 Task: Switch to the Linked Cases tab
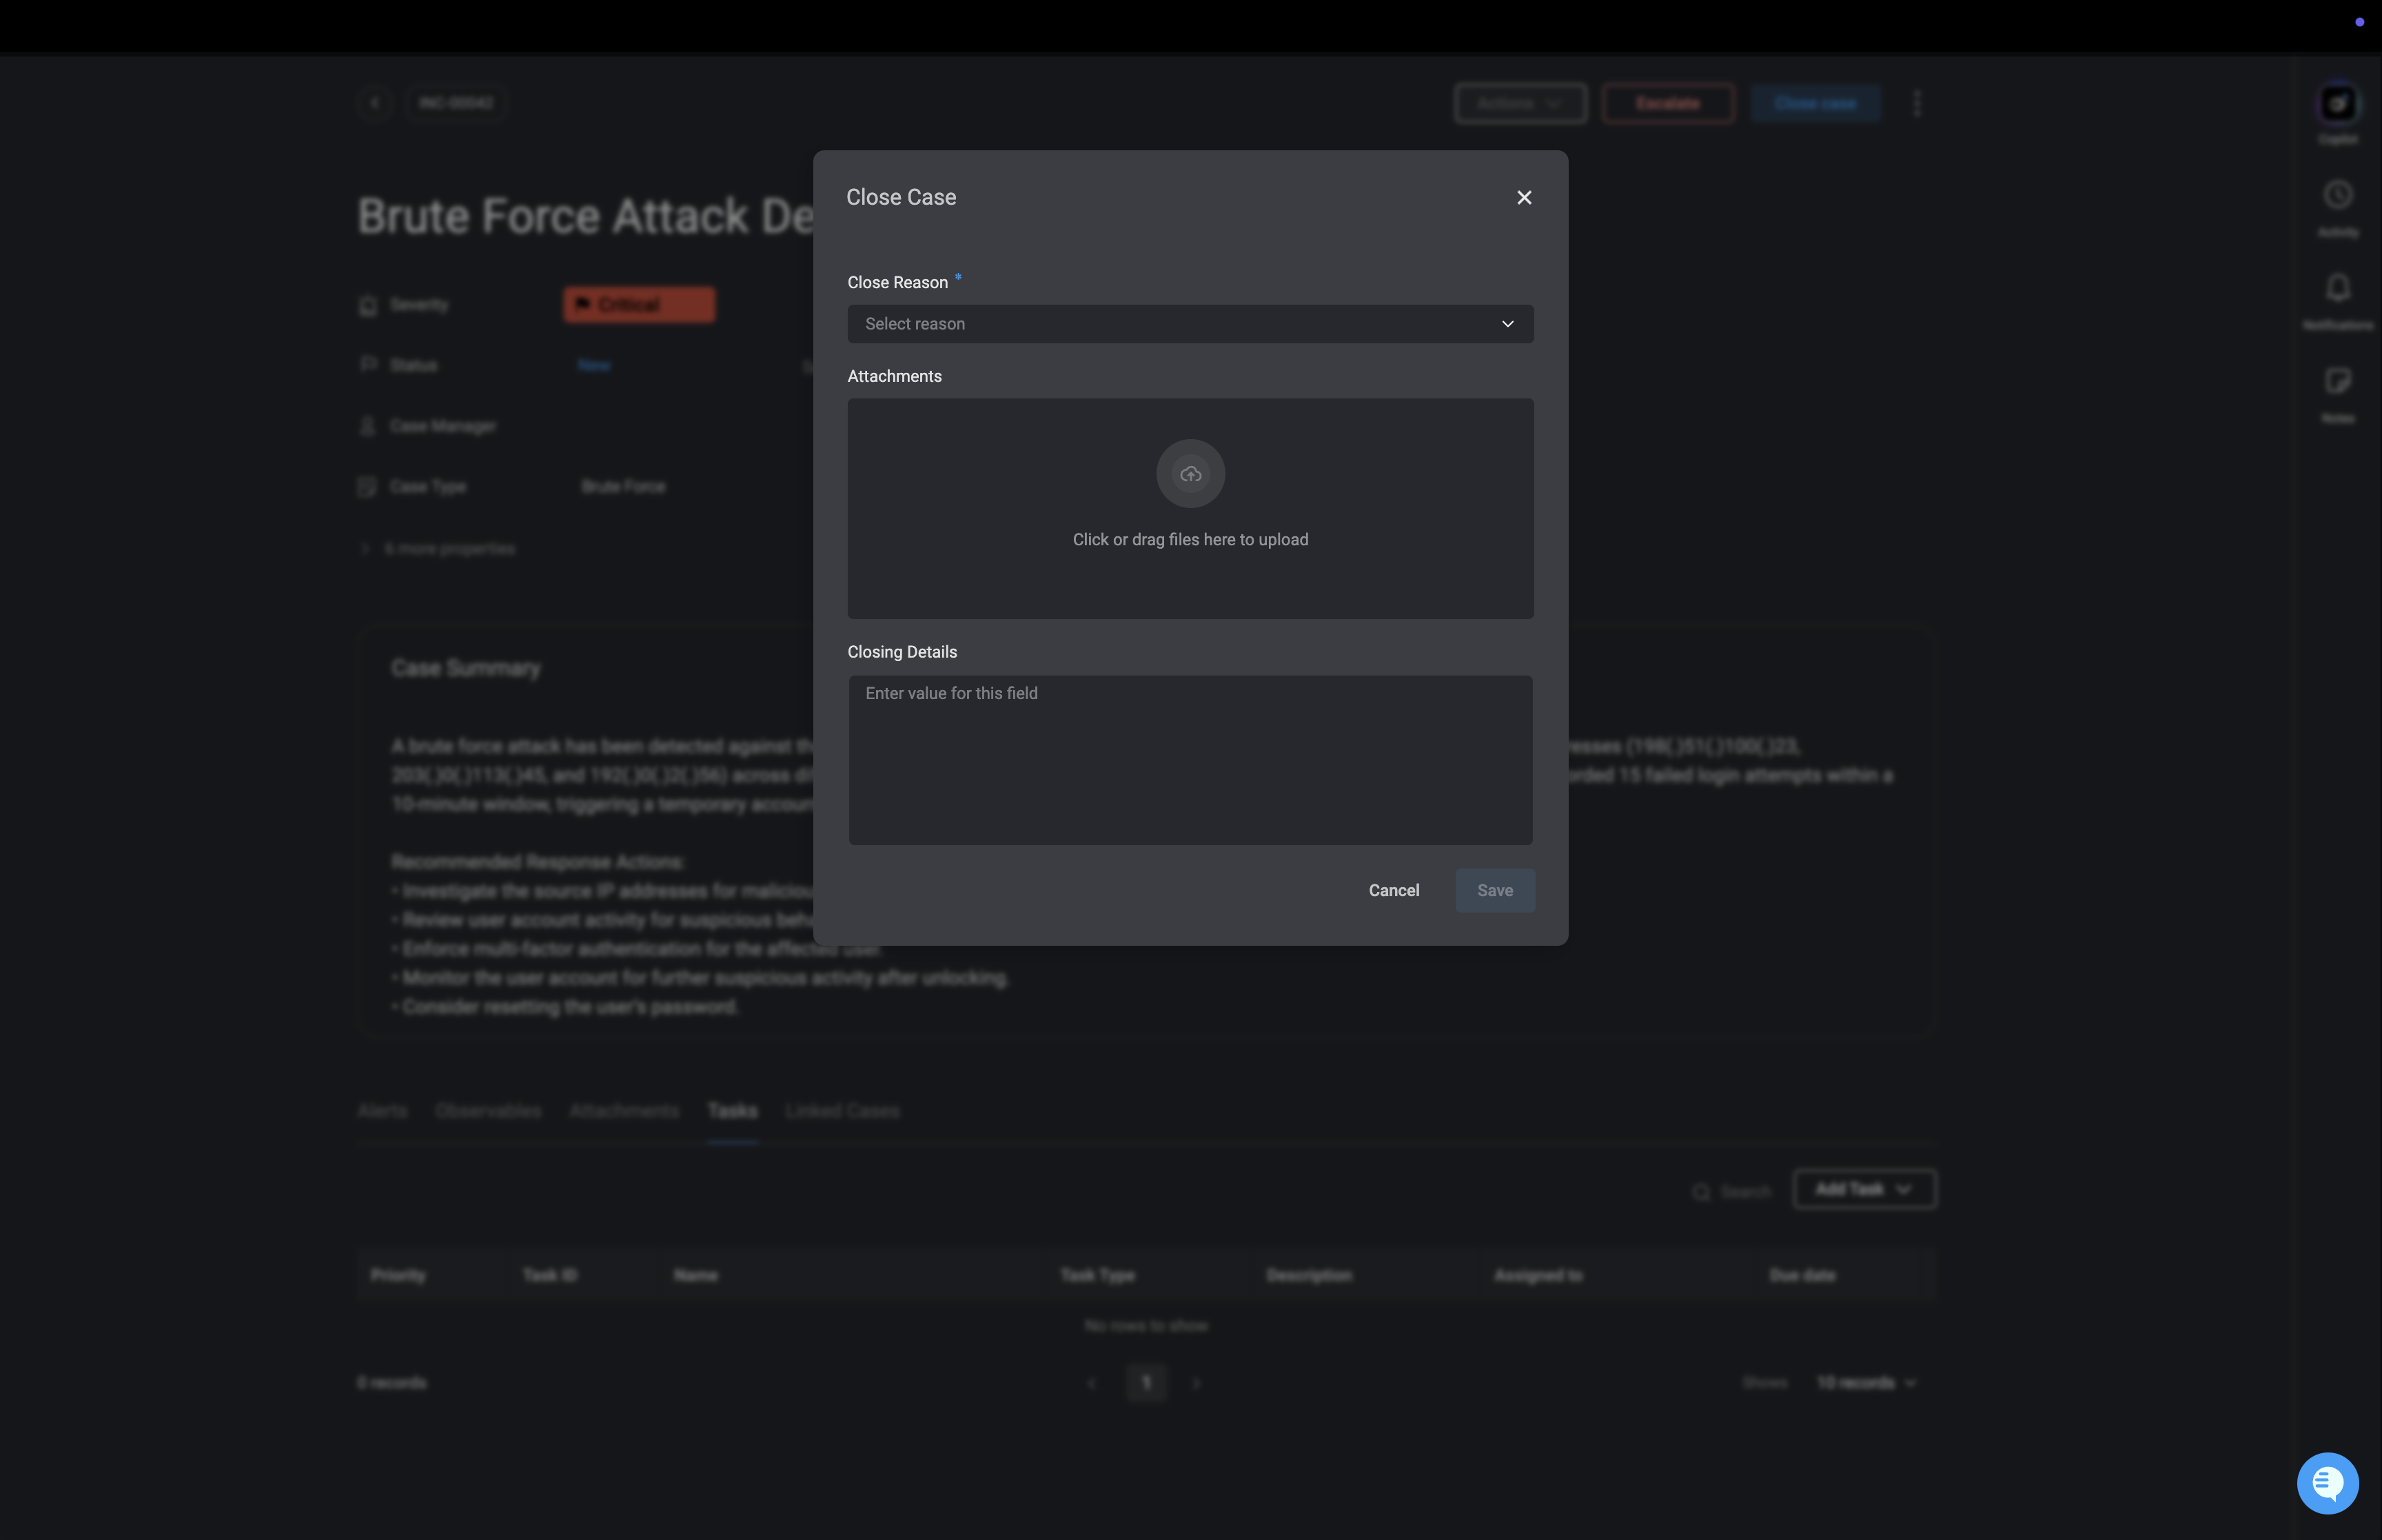tap(842, 1111)
